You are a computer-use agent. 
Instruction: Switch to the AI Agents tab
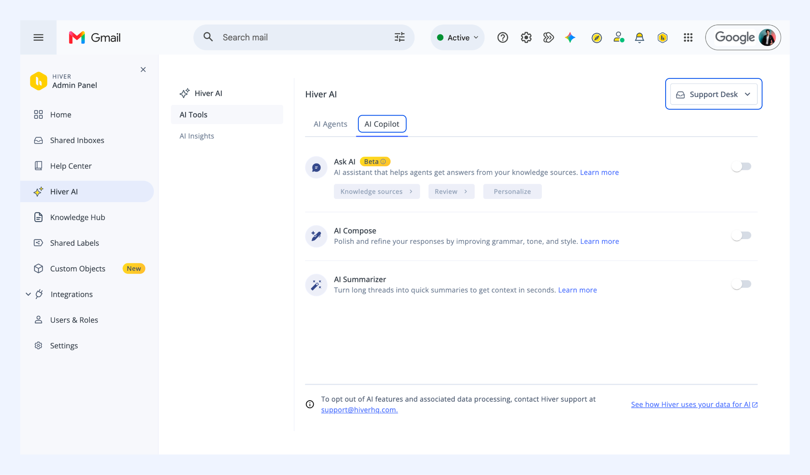(330, 124)
